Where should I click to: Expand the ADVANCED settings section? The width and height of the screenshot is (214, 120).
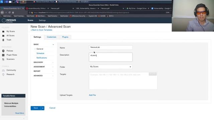44,76
